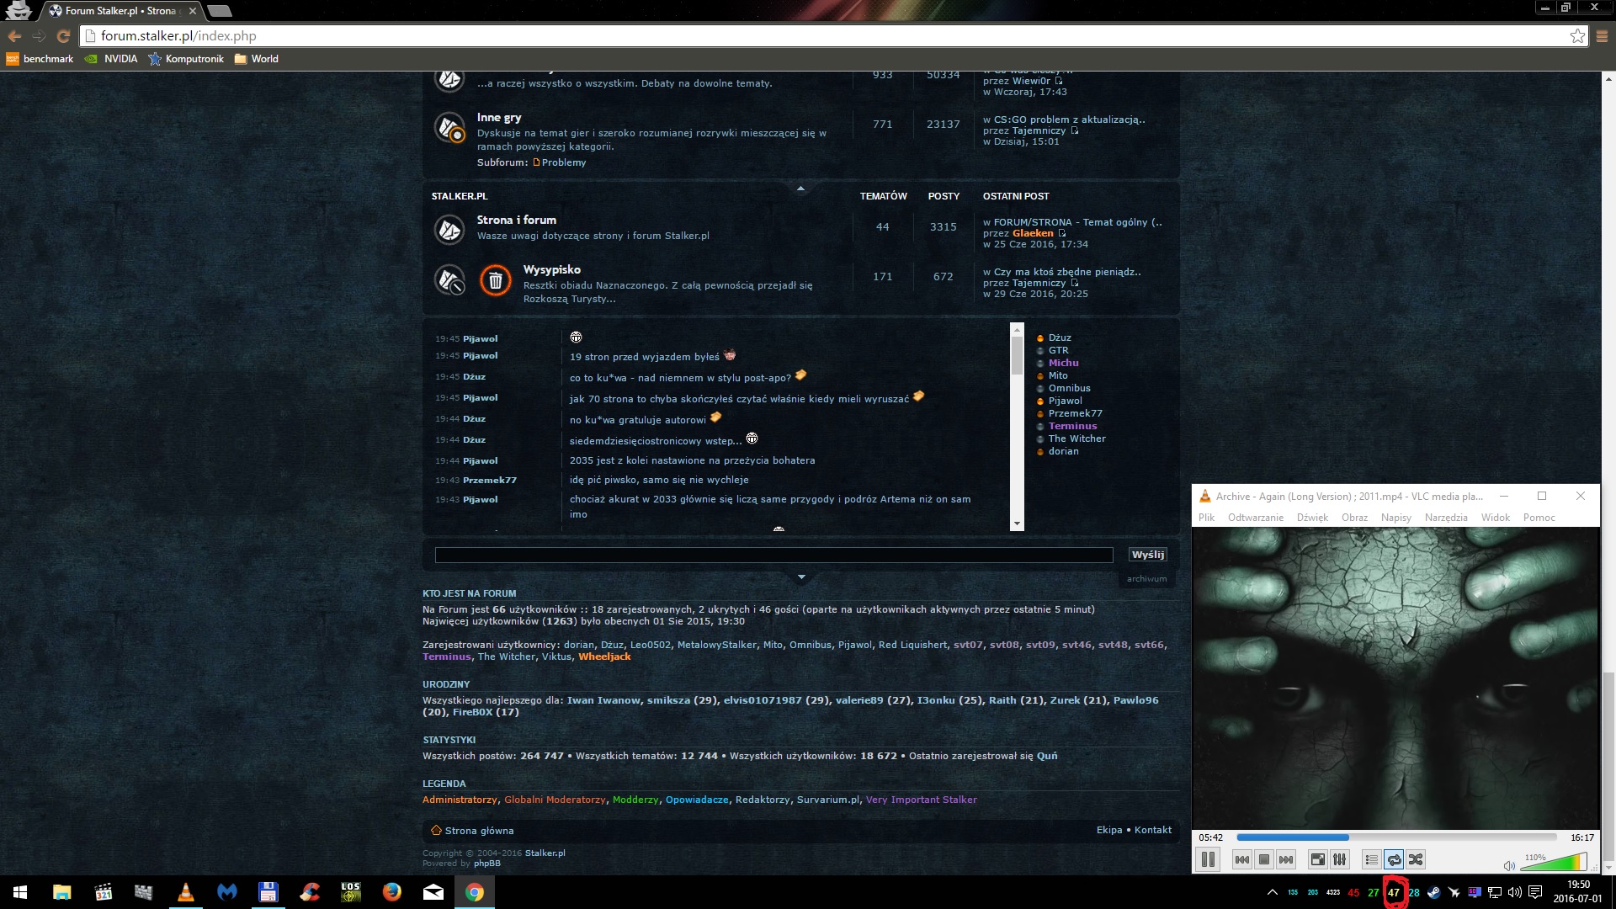Click VLC previous track button
Image resolution: width=1616 pixels, height=909 pixels.
(1241, 859)
